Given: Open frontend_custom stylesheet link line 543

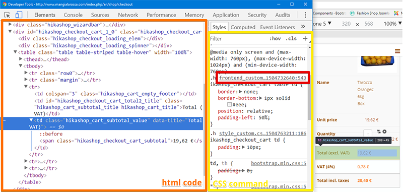Looking at the screenshot, I should pyautogui.click(x=262, y=78).
